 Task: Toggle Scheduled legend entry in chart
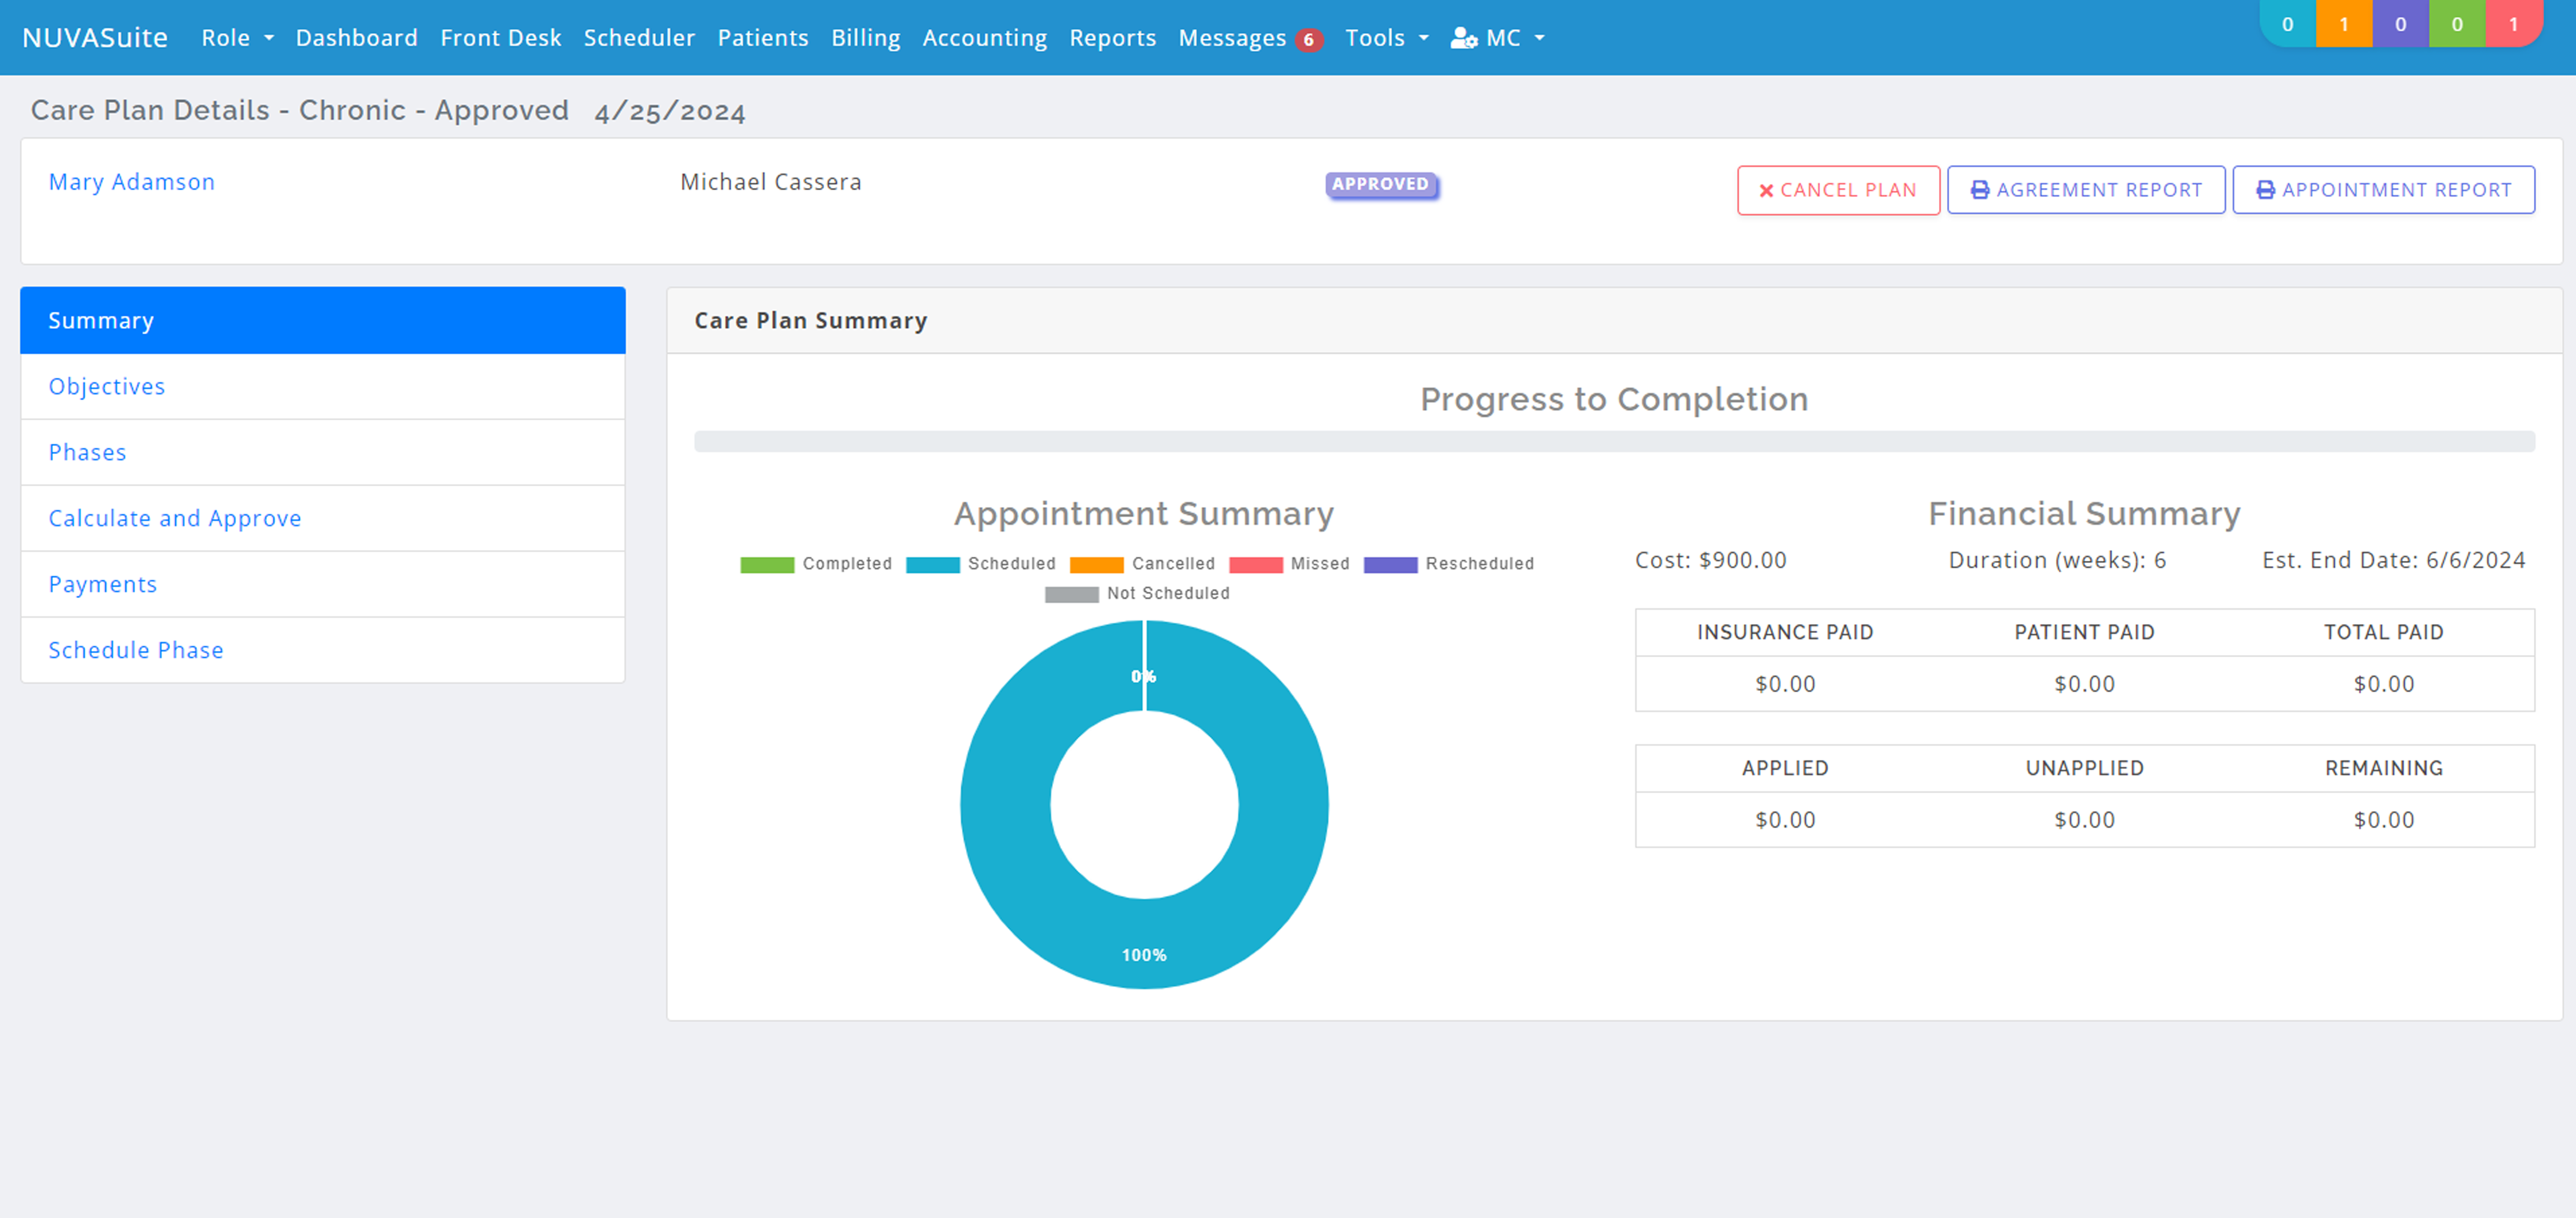point(981,564)
